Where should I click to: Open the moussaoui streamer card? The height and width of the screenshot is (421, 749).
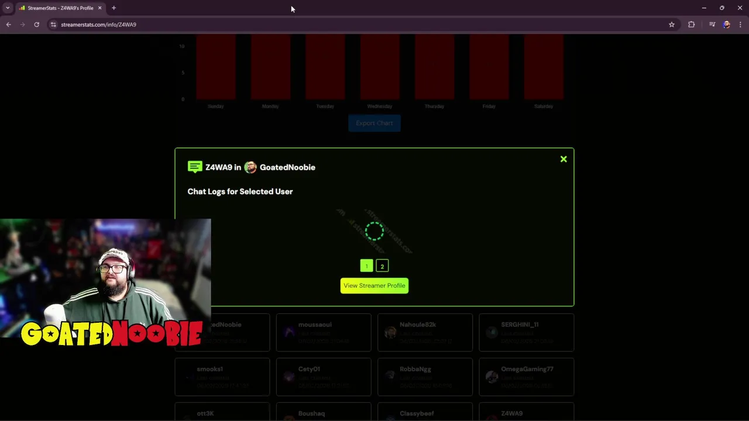[324, 333]
